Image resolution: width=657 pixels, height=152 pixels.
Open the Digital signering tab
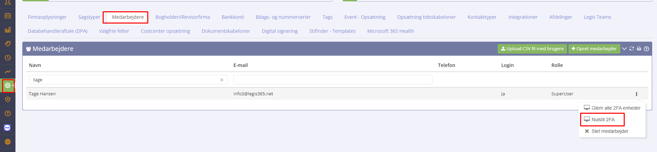click(279, 31)
